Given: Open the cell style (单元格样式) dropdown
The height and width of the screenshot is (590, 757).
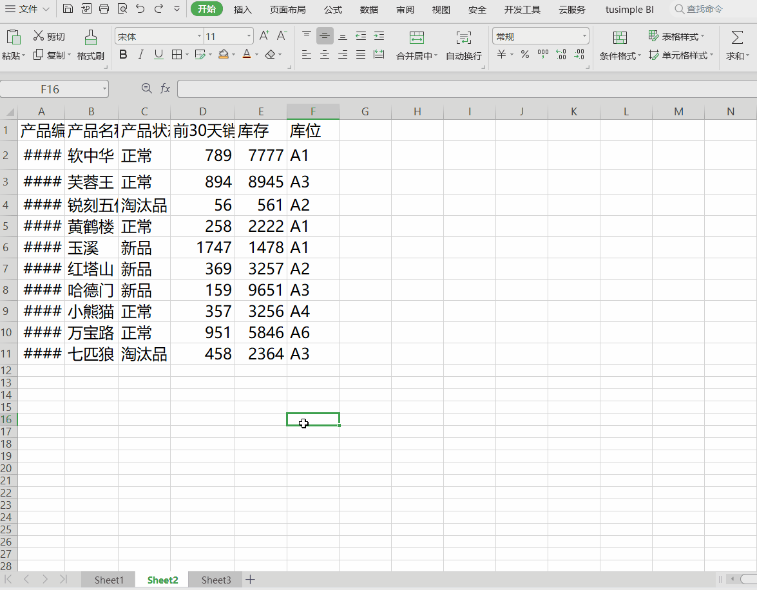Looking at the screenshot, I should 711,55.
